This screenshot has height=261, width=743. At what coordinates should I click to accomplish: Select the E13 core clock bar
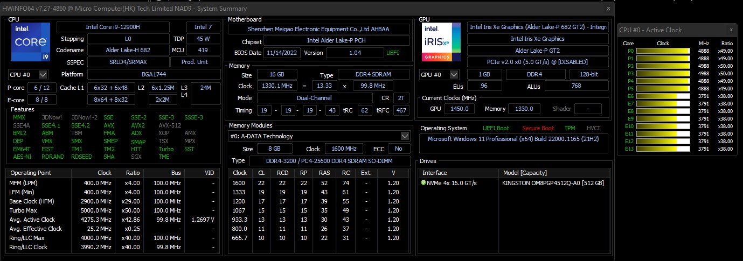(x=663, y=149)
